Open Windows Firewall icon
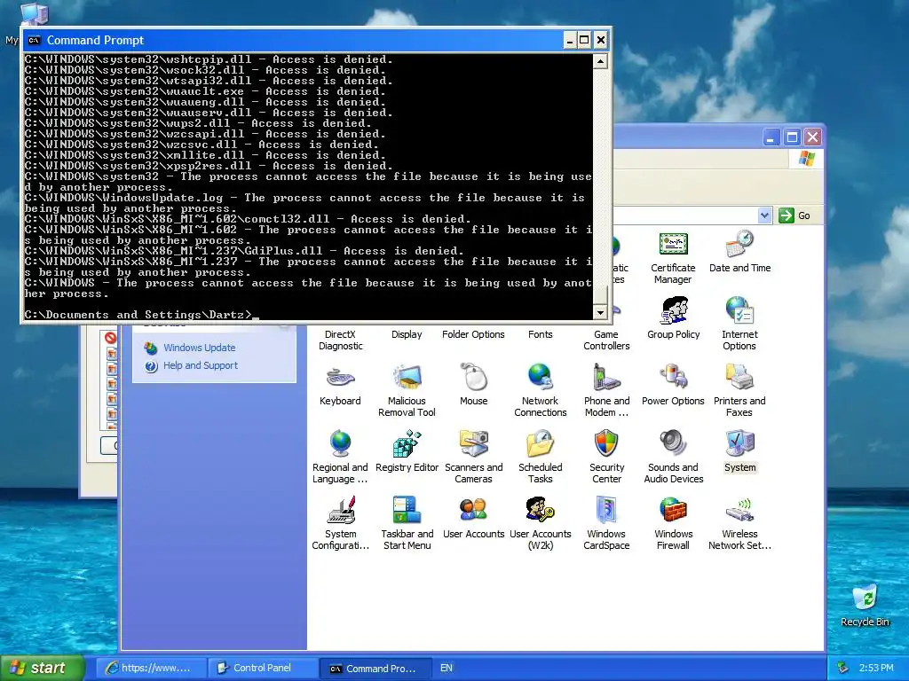 pos(673,510)
